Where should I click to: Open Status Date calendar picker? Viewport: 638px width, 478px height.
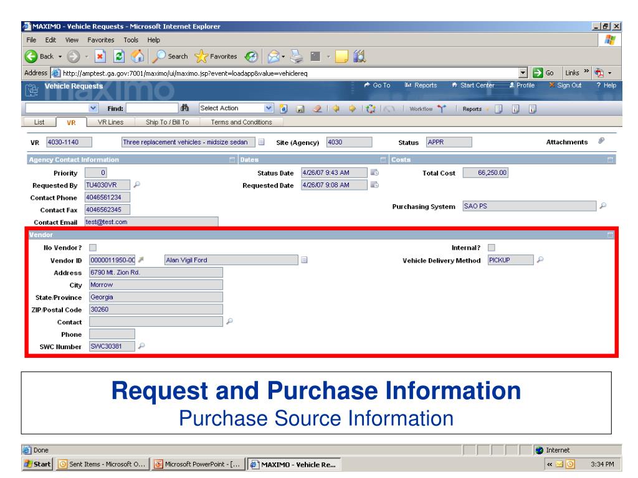coord(374,172)
